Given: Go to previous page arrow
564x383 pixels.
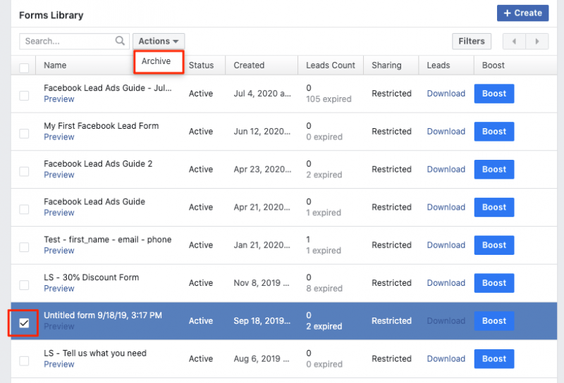Looking at the screenshot, I should (x=514, y=42).
